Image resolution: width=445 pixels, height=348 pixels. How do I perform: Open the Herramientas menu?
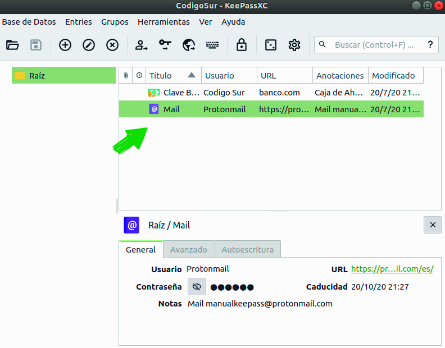coord(164,22)
